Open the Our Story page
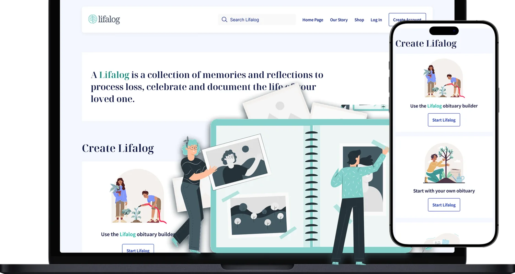 click(x=339, y=20)
